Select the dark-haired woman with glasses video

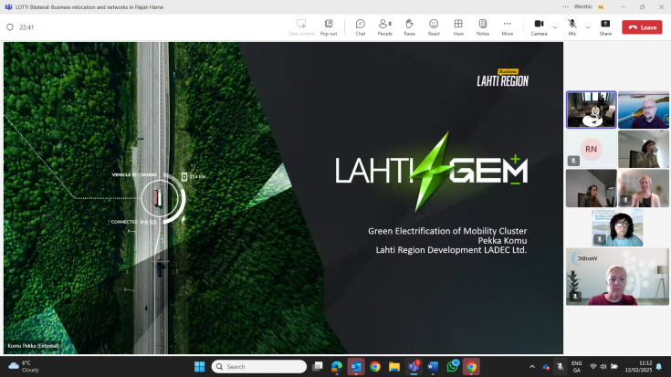pos(617,227)
